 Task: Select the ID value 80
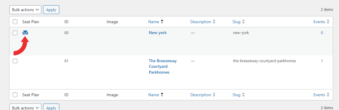click(x=66, y=33)
